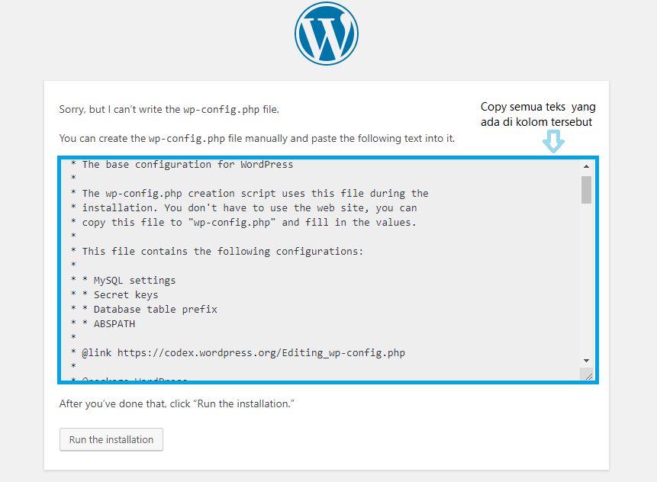The width and height of the screenshot is (657, 482).
Task: Click 'The base configuration for WordPress' line
Action: pyautogui.click(x=182, y=165)
